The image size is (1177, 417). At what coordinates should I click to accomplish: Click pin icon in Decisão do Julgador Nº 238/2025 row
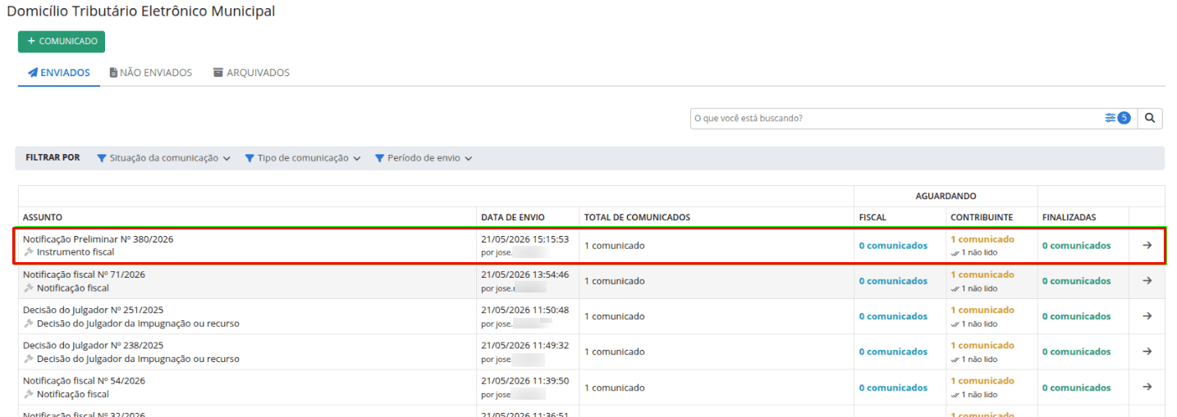(x=29, y=359)
